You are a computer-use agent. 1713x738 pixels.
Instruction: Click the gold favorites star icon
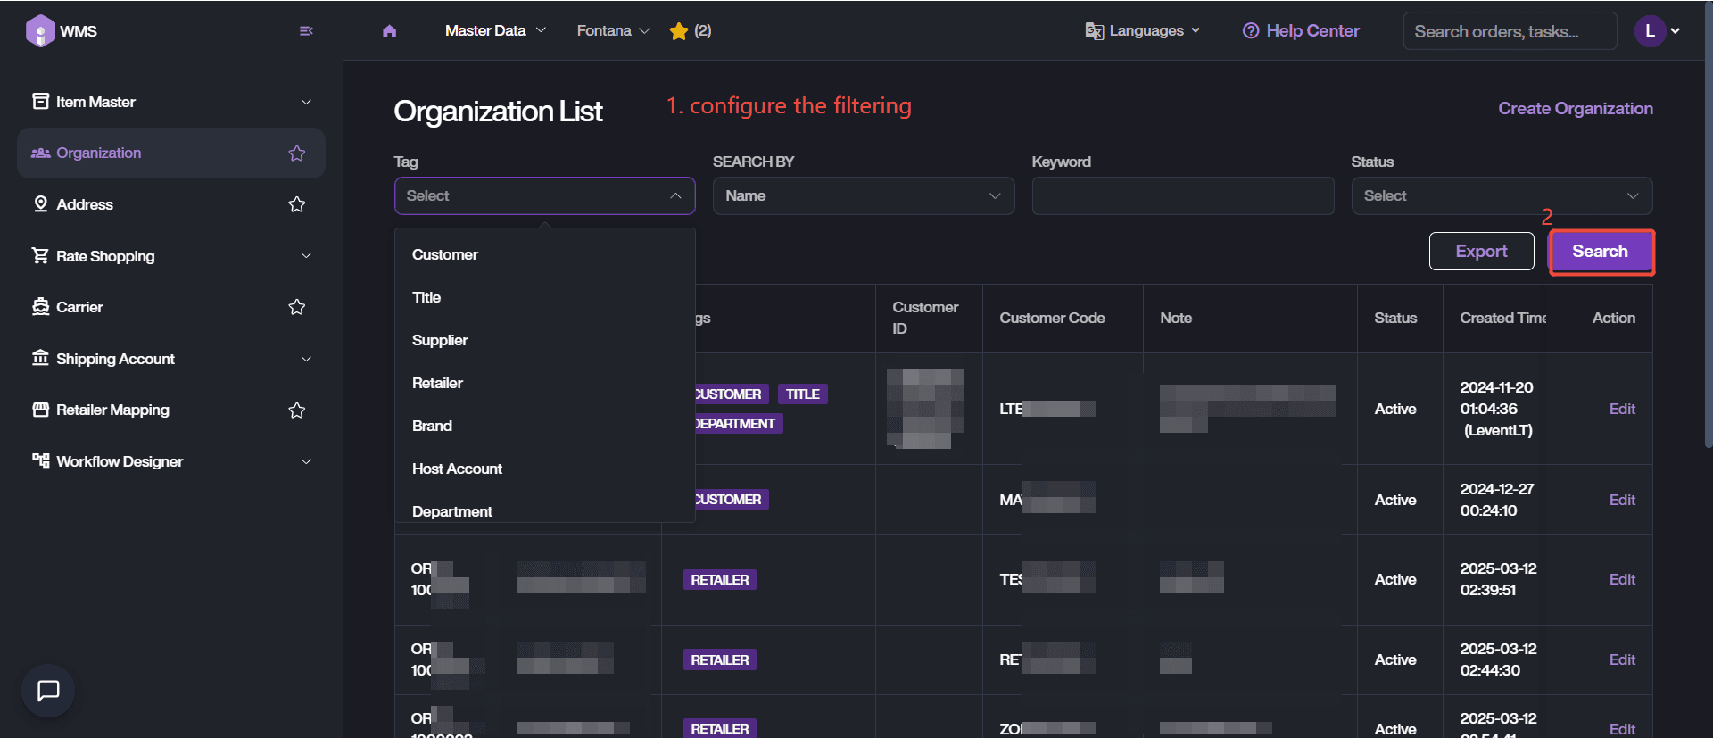tap(678, 31)
